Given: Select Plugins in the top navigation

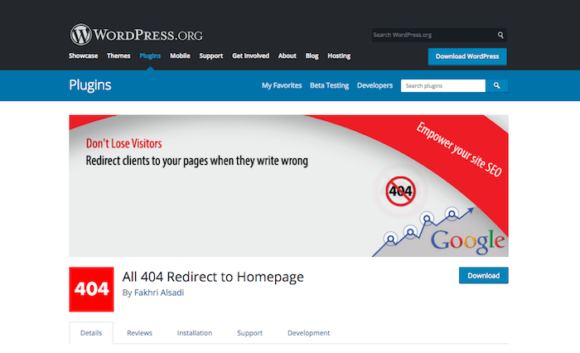Looking at the screenshot, I should (150, 56).
